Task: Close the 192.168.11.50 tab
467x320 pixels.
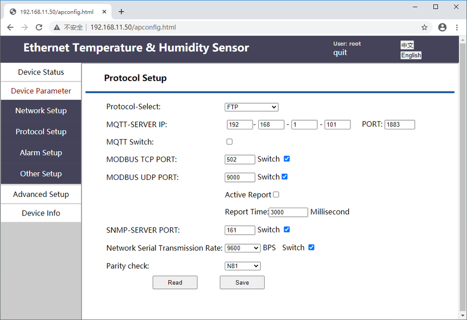Action: 103,12
